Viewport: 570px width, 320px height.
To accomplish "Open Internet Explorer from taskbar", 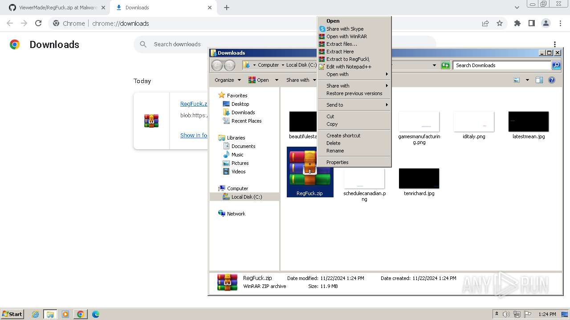I will (35, 314).
